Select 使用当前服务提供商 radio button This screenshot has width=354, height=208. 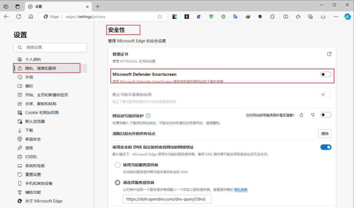[118, 165]
